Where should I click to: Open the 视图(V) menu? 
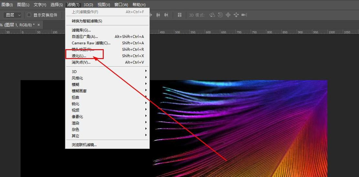coord(103,5)
